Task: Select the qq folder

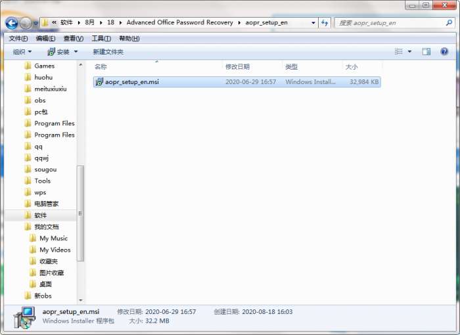Action: (x=38, y=146)
